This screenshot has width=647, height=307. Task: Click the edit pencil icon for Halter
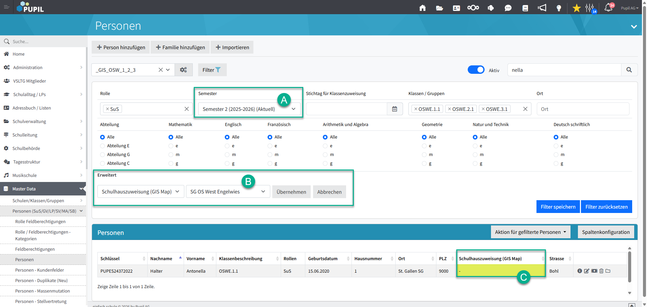pyautogui.click(x=587, y=271)
